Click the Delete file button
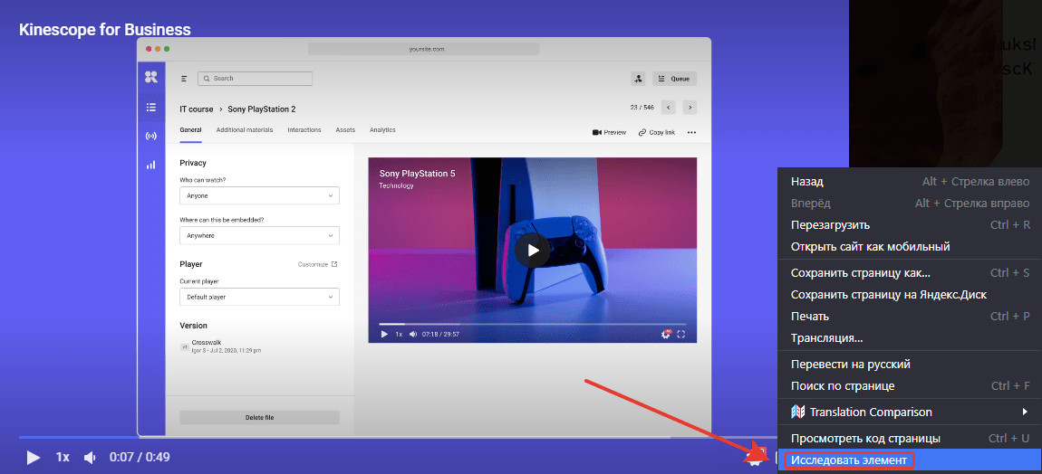Viewport: 1042px width, 474px height. click(x=259, y=418)
